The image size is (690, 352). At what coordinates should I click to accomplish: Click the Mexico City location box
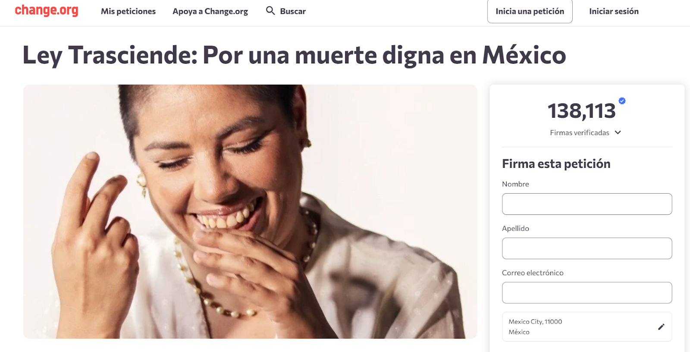(587, 327)
